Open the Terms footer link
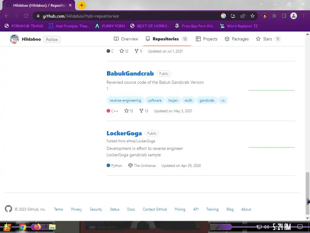Screen dimensions: 310x233 [58, 209]
